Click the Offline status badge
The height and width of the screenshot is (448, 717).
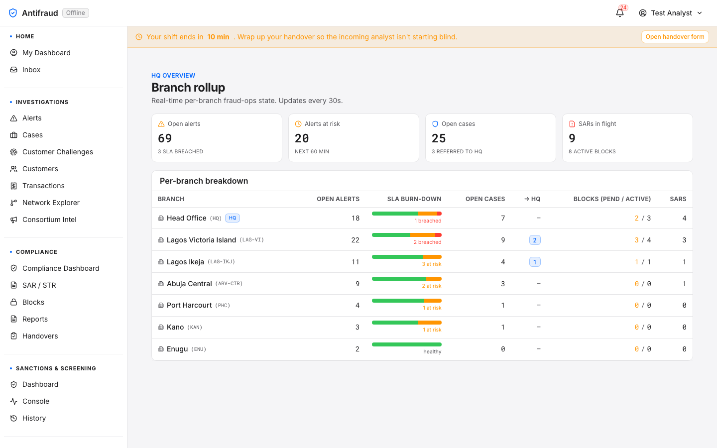[76, 13]
